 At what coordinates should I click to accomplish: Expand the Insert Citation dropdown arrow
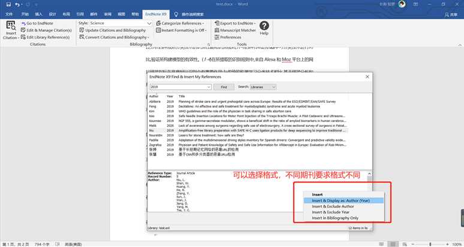pos(18,38)
